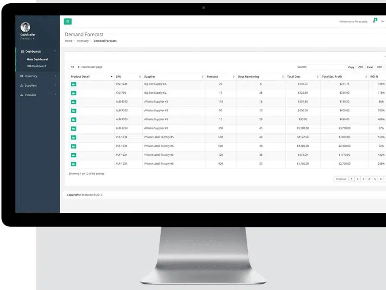The width and height of the screenshot is (386, 290).
Task: Go to page 1
Action: pos(351,179)
